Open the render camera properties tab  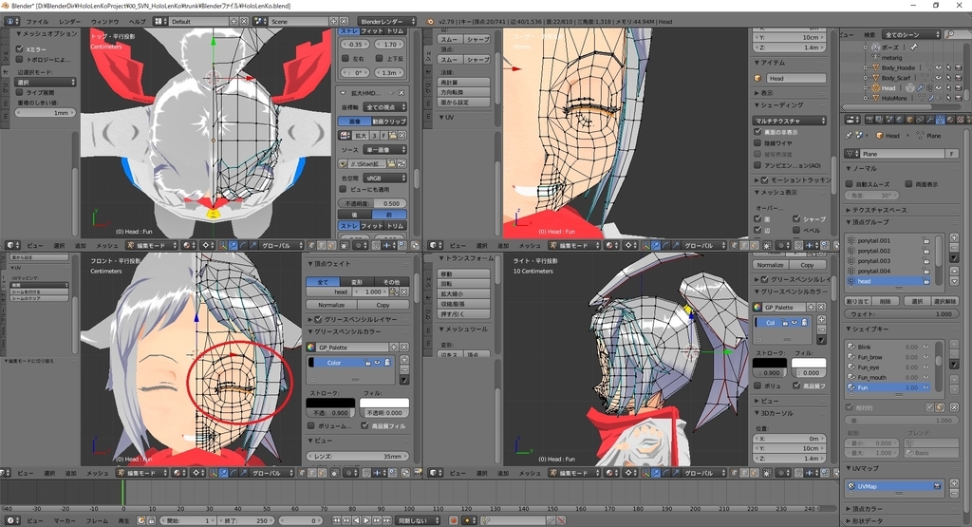coord(869,119)
